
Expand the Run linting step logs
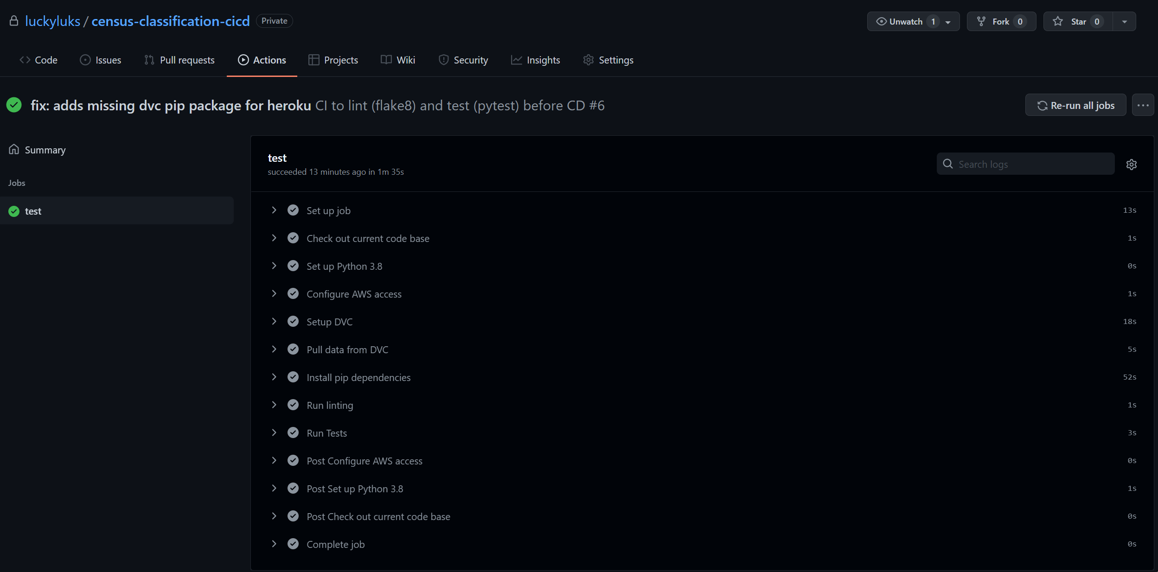point(274,405)
